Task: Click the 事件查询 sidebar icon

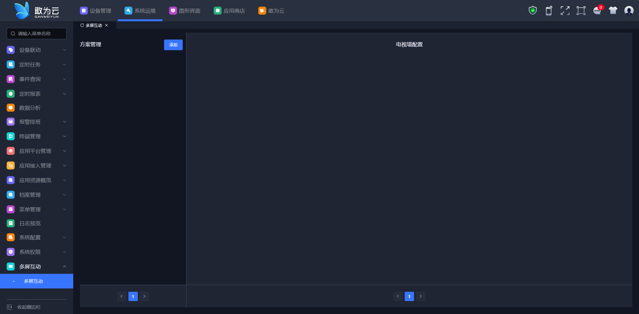Action: pos(11,79)
